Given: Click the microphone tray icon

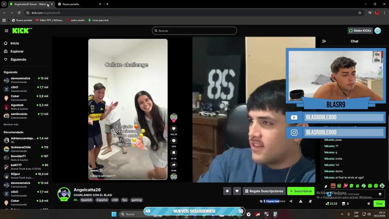Looking at the screenshot, I should (349, 214).
